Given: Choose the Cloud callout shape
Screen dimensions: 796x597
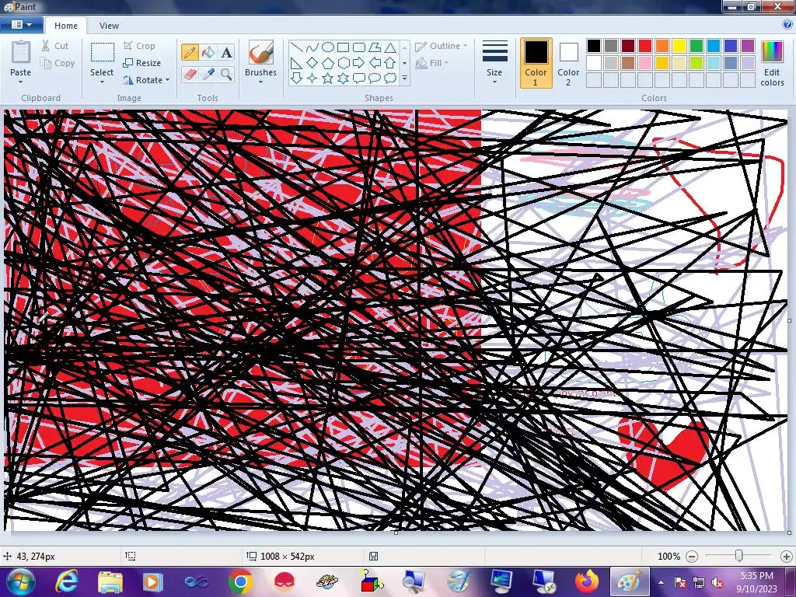Looking at the screenshot, I should tap(390, 79).
